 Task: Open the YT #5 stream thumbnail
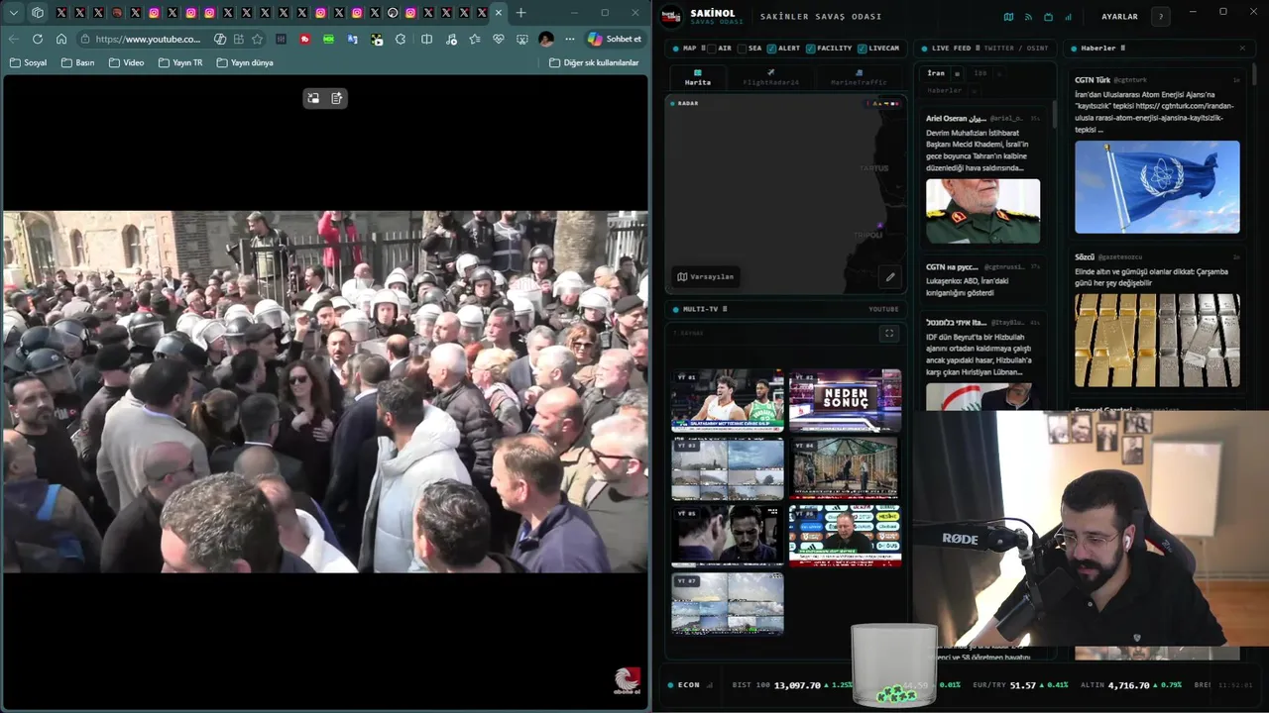click(x=728, y=536)
